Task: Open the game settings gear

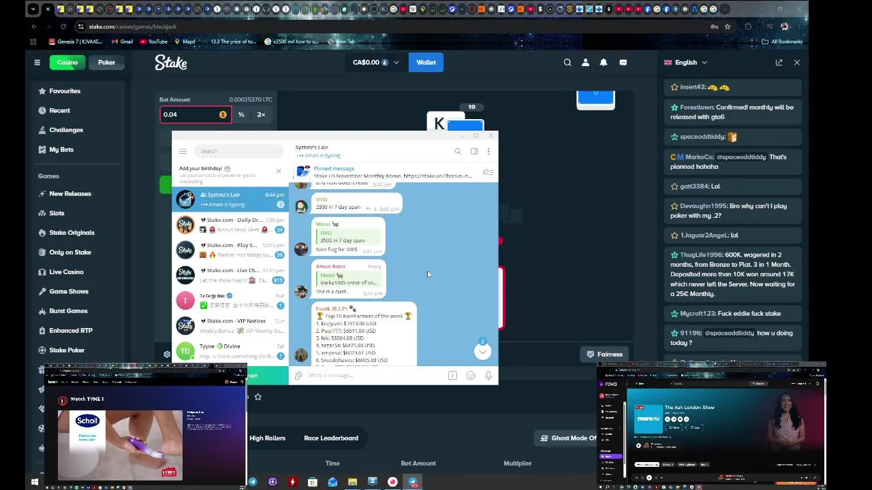Action: pyautogui.click(x=167, y=354)
